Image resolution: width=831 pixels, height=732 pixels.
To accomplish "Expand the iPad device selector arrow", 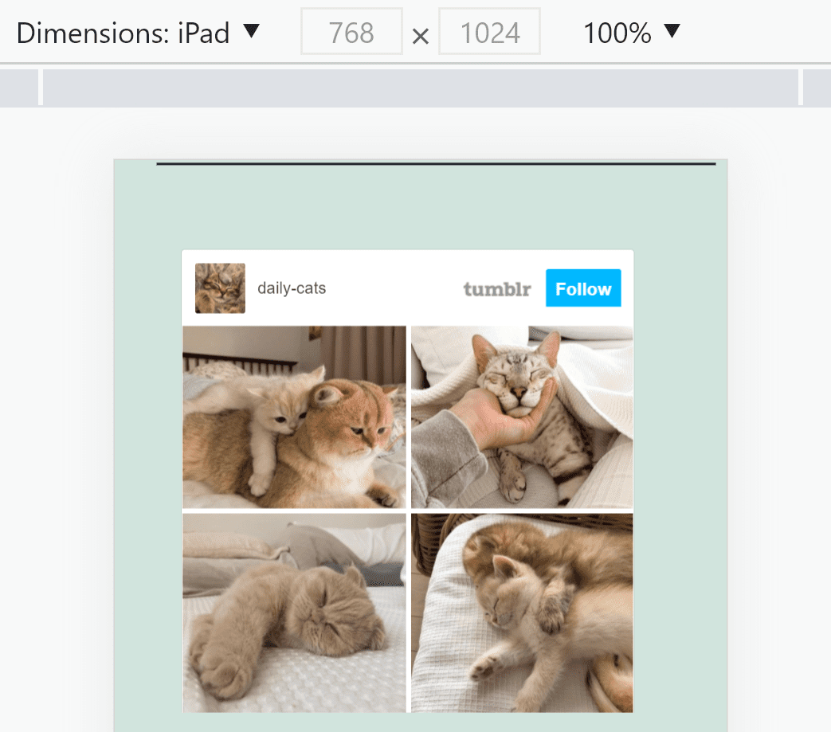I will (x=250, y=32).
